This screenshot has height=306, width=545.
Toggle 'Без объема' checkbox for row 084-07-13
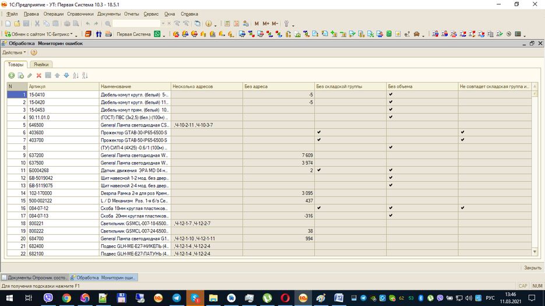pos(391,216)
